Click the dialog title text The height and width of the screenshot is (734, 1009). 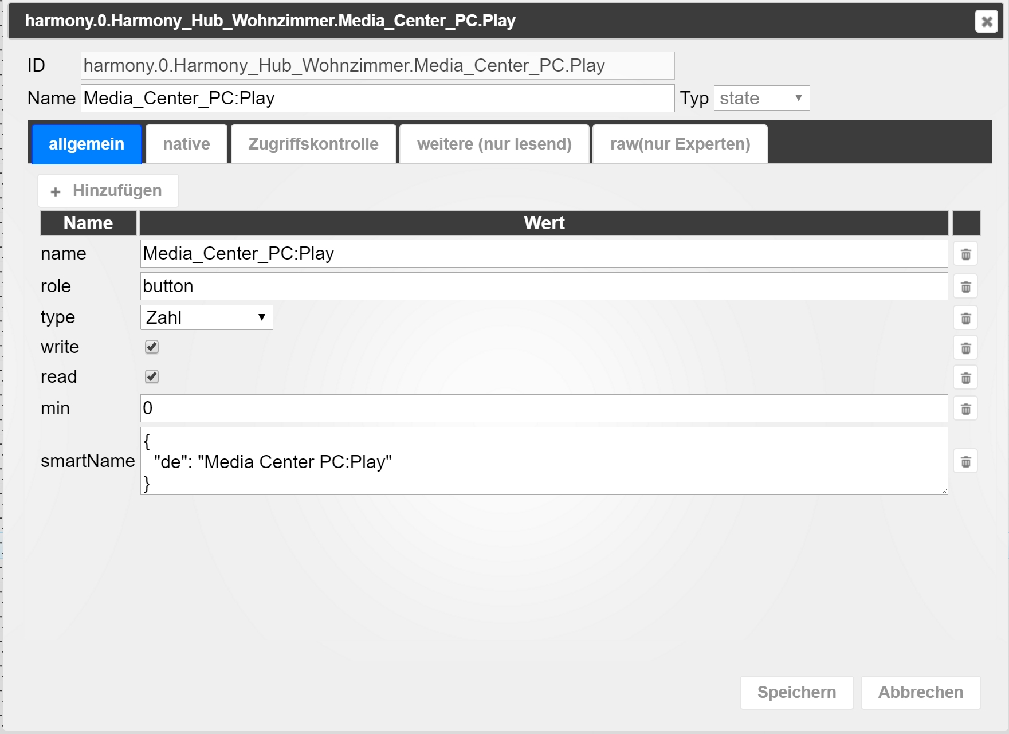pyautogui.click(x=270, y=21)
